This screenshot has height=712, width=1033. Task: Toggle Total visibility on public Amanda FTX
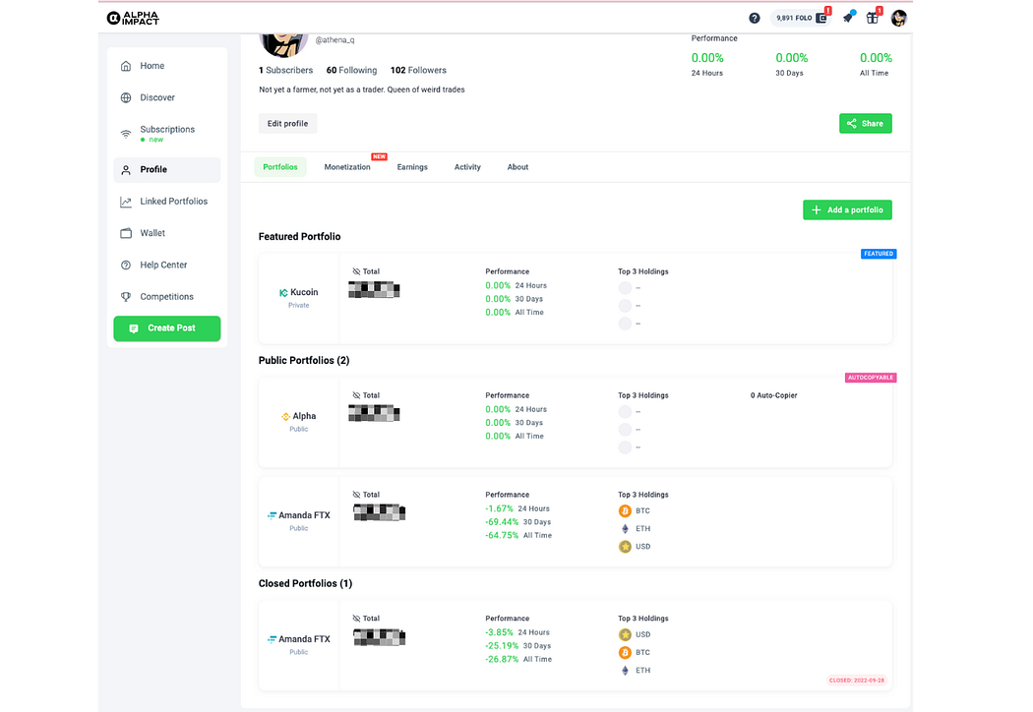[x=356, y=495]
